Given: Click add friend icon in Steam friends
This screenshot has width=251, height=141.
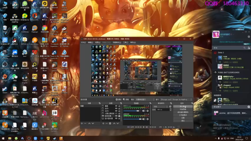Looking at the screenshot, I should (249, 48).
